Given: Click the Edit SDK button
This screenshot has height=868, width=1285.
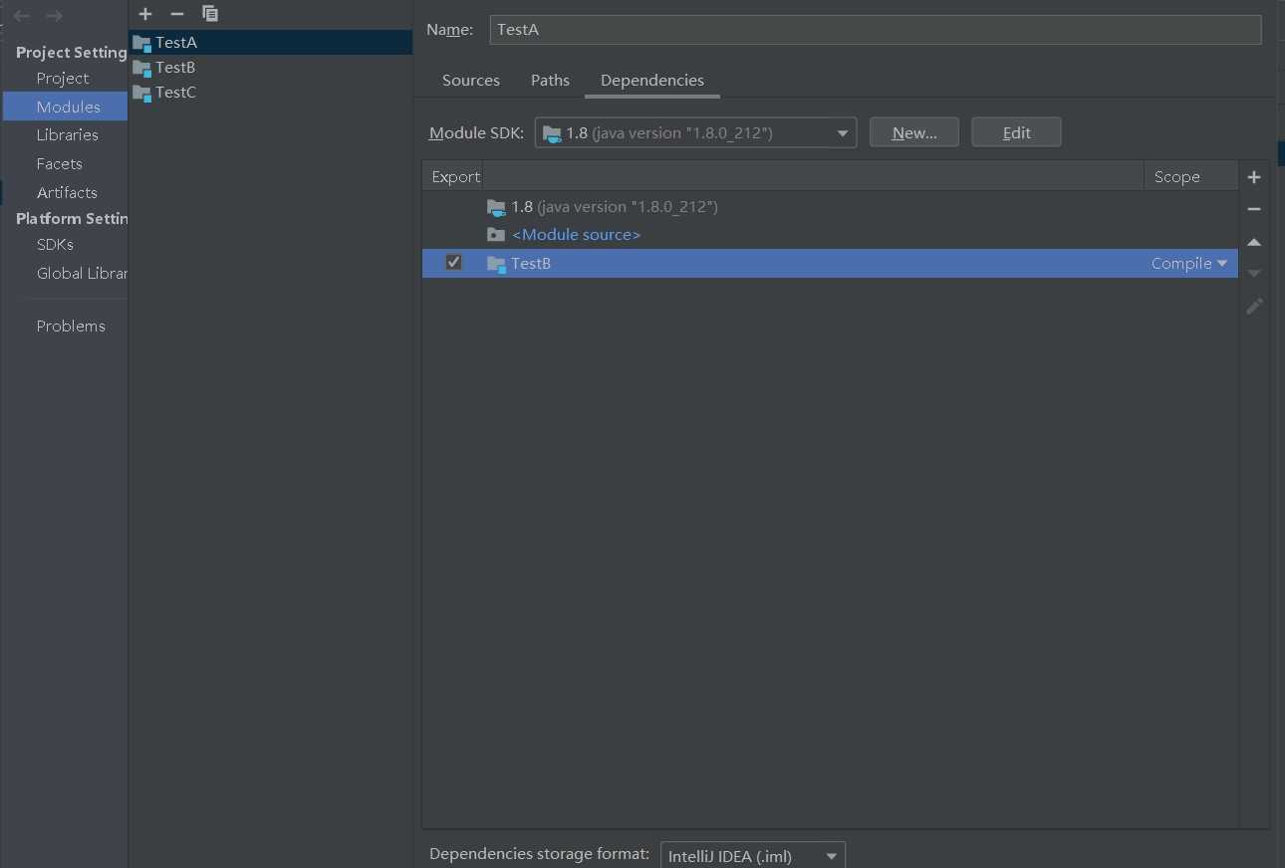Looking at the screenshot, I should 1016,132.
